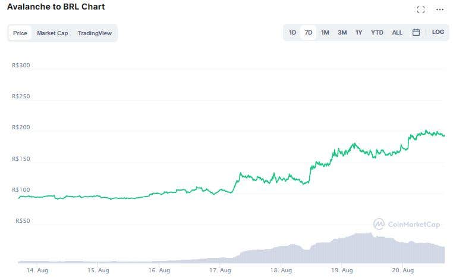
Task: Open the three-dot more options menu
Action: coord(440,10)
